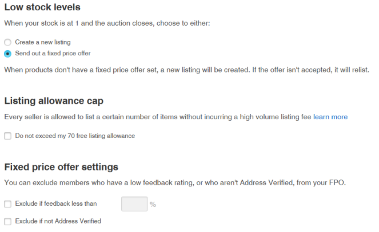Click the "Send out a fixed price offer" label text
Viewport: 379px width, 232px height.
(x=53, y=54)
